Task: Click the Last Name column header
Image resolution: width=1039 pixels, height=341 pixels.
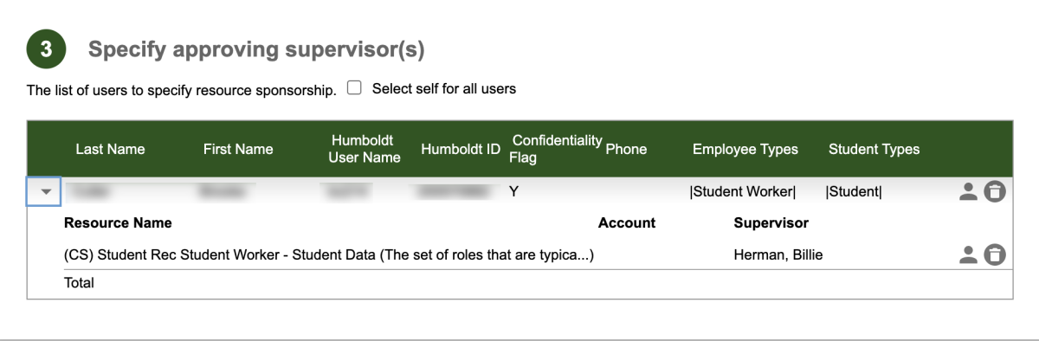Action: [110, 149]
